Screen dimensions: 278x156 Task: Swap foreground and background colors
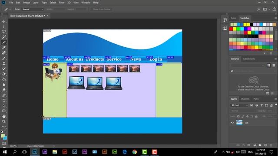[6, 131]
